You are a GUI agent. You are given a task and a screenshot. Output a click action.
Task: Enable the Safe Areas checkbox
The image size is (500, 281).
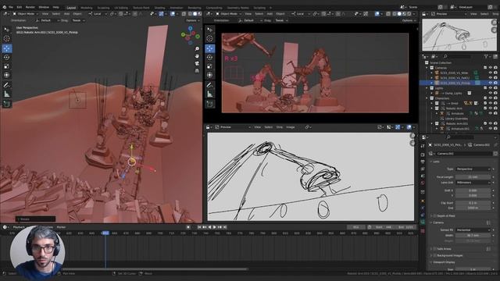[x=435, y=249]
